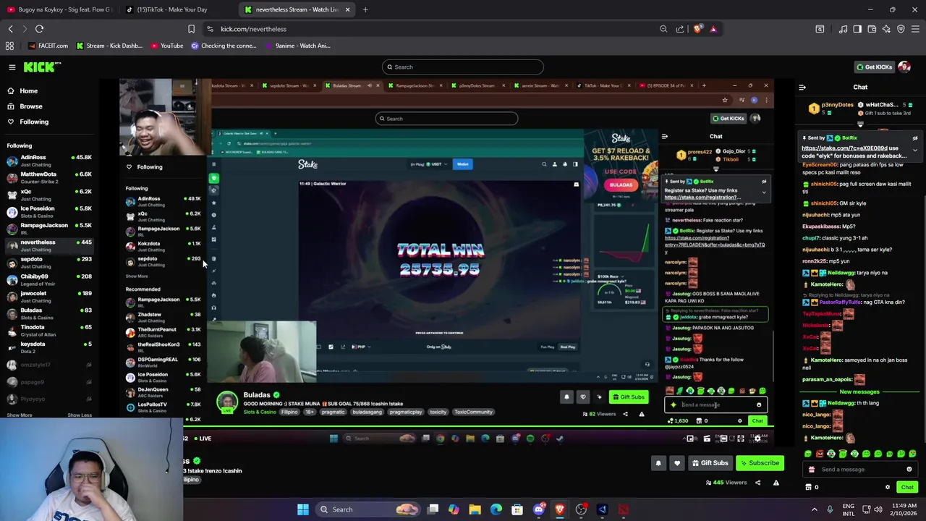Viewport: 926px width, 521px height.
Task: Click the address bar URL
Action: pos(253,29)
